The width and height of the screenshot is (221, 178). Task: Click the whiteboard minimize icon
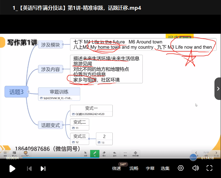(14, 154)
